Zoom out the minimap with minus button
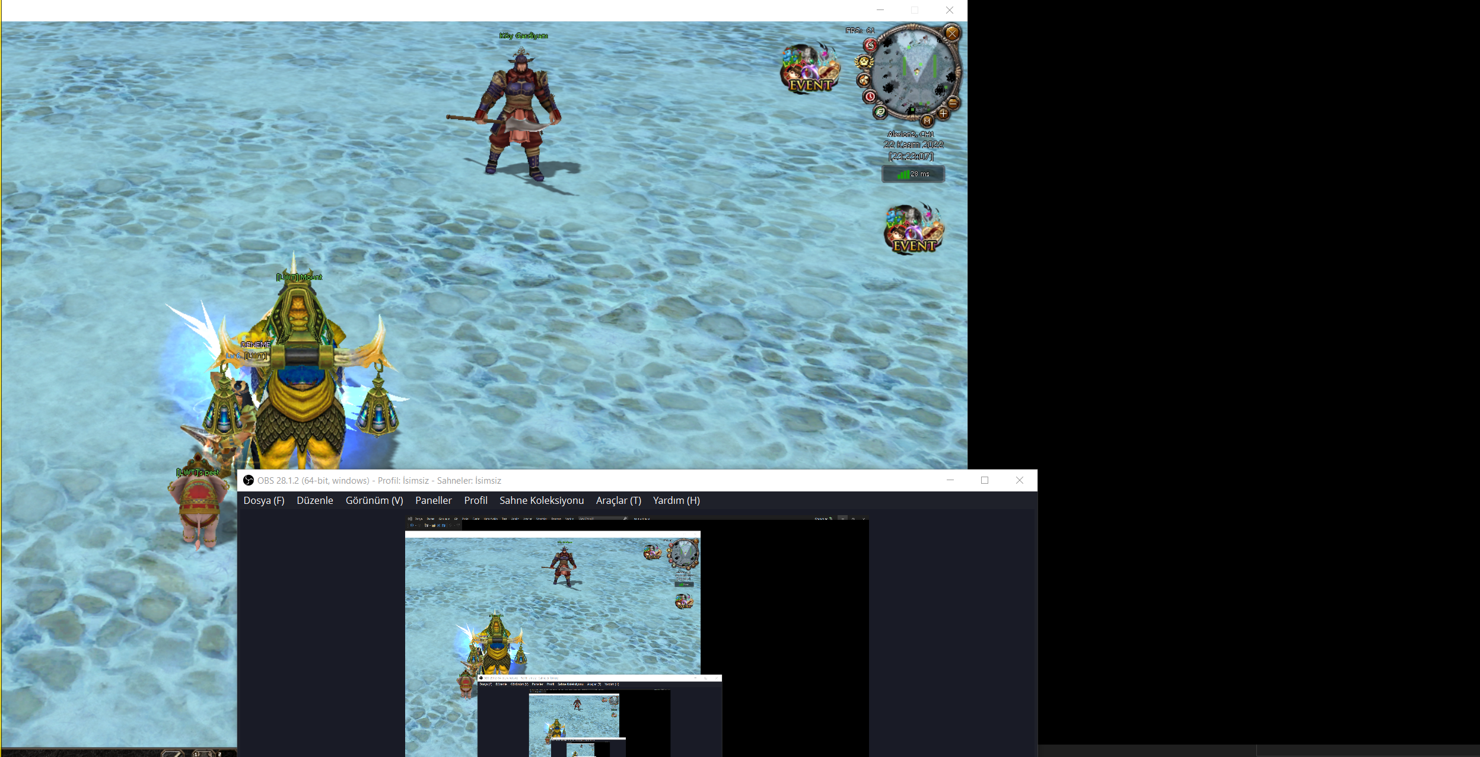 (x=953, y=103)
